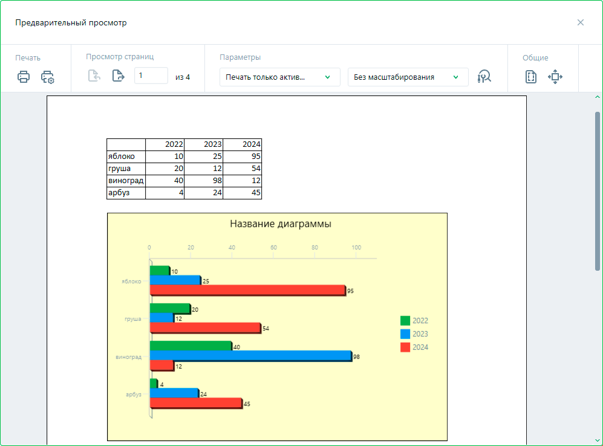Go to the next page
The height and width of the screenshot is (446, 603).
tap(118, 76)
